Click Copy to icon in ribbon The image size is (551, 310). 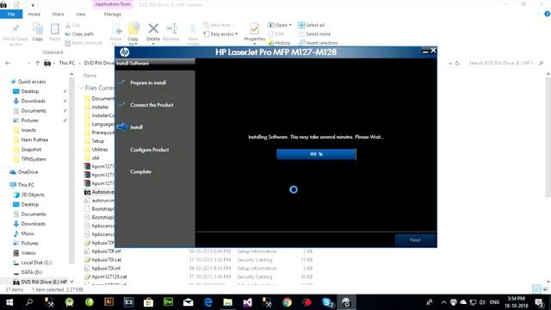coord(133,28)
